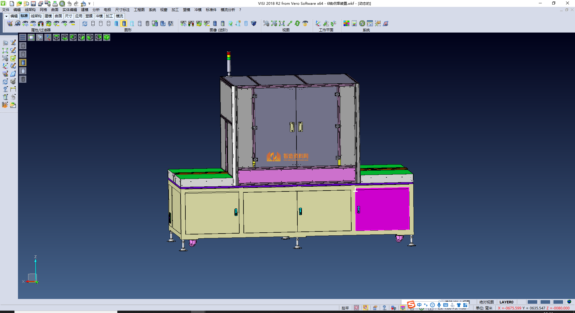Select the solid green cube view icon

coord(107,37)
